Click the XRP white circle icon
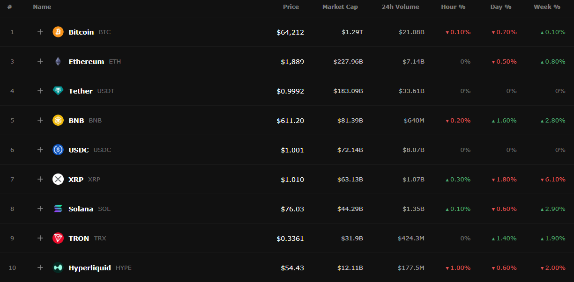574x282 pixels. point(58,179)
